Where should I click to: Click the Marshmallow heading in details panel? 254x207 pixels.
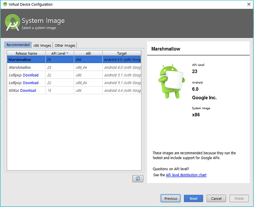point(166,49)
